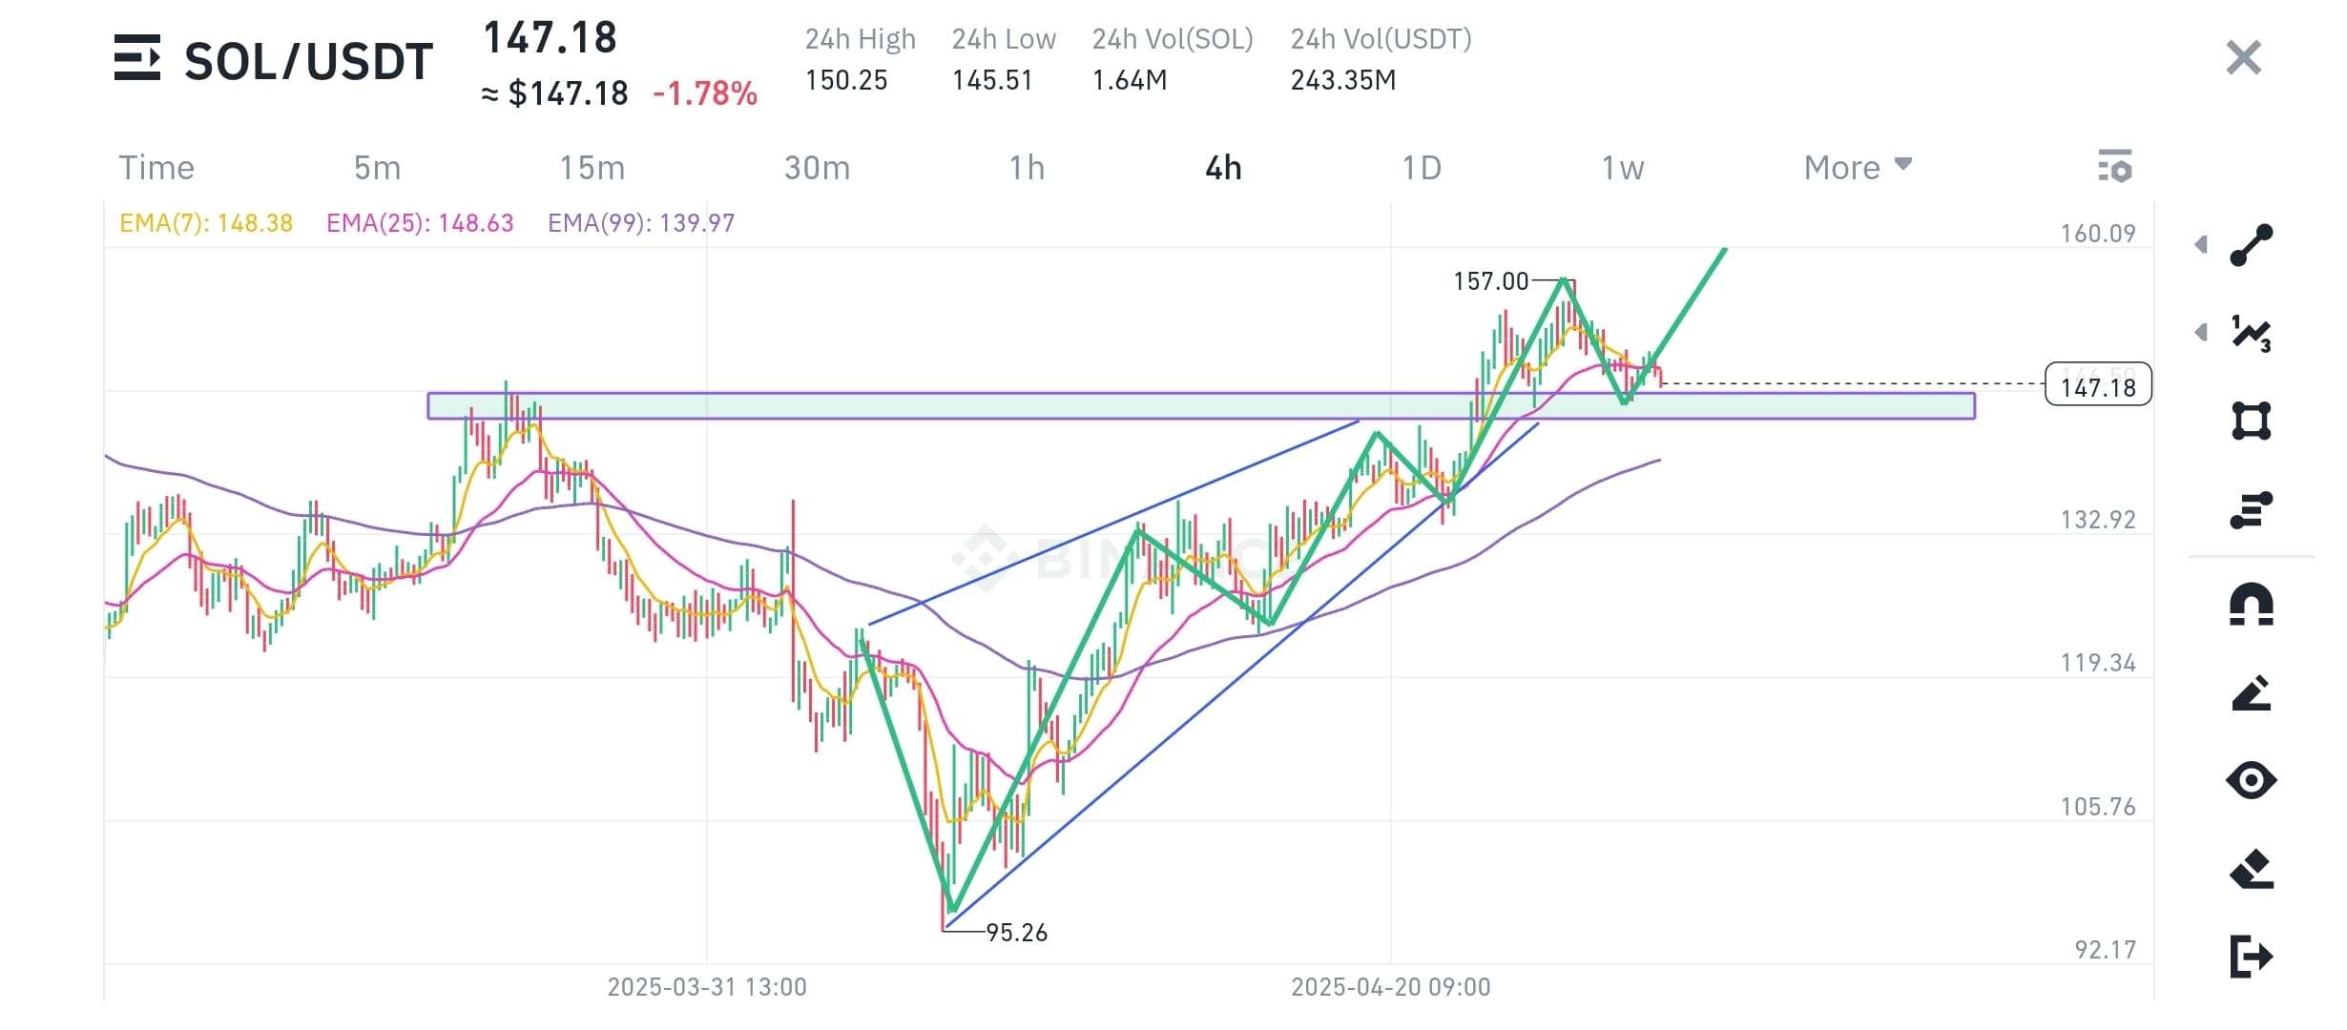2347x1030 pixels.
Task: Select the wave pattern drawing tool
Action: coord(2252,333)
